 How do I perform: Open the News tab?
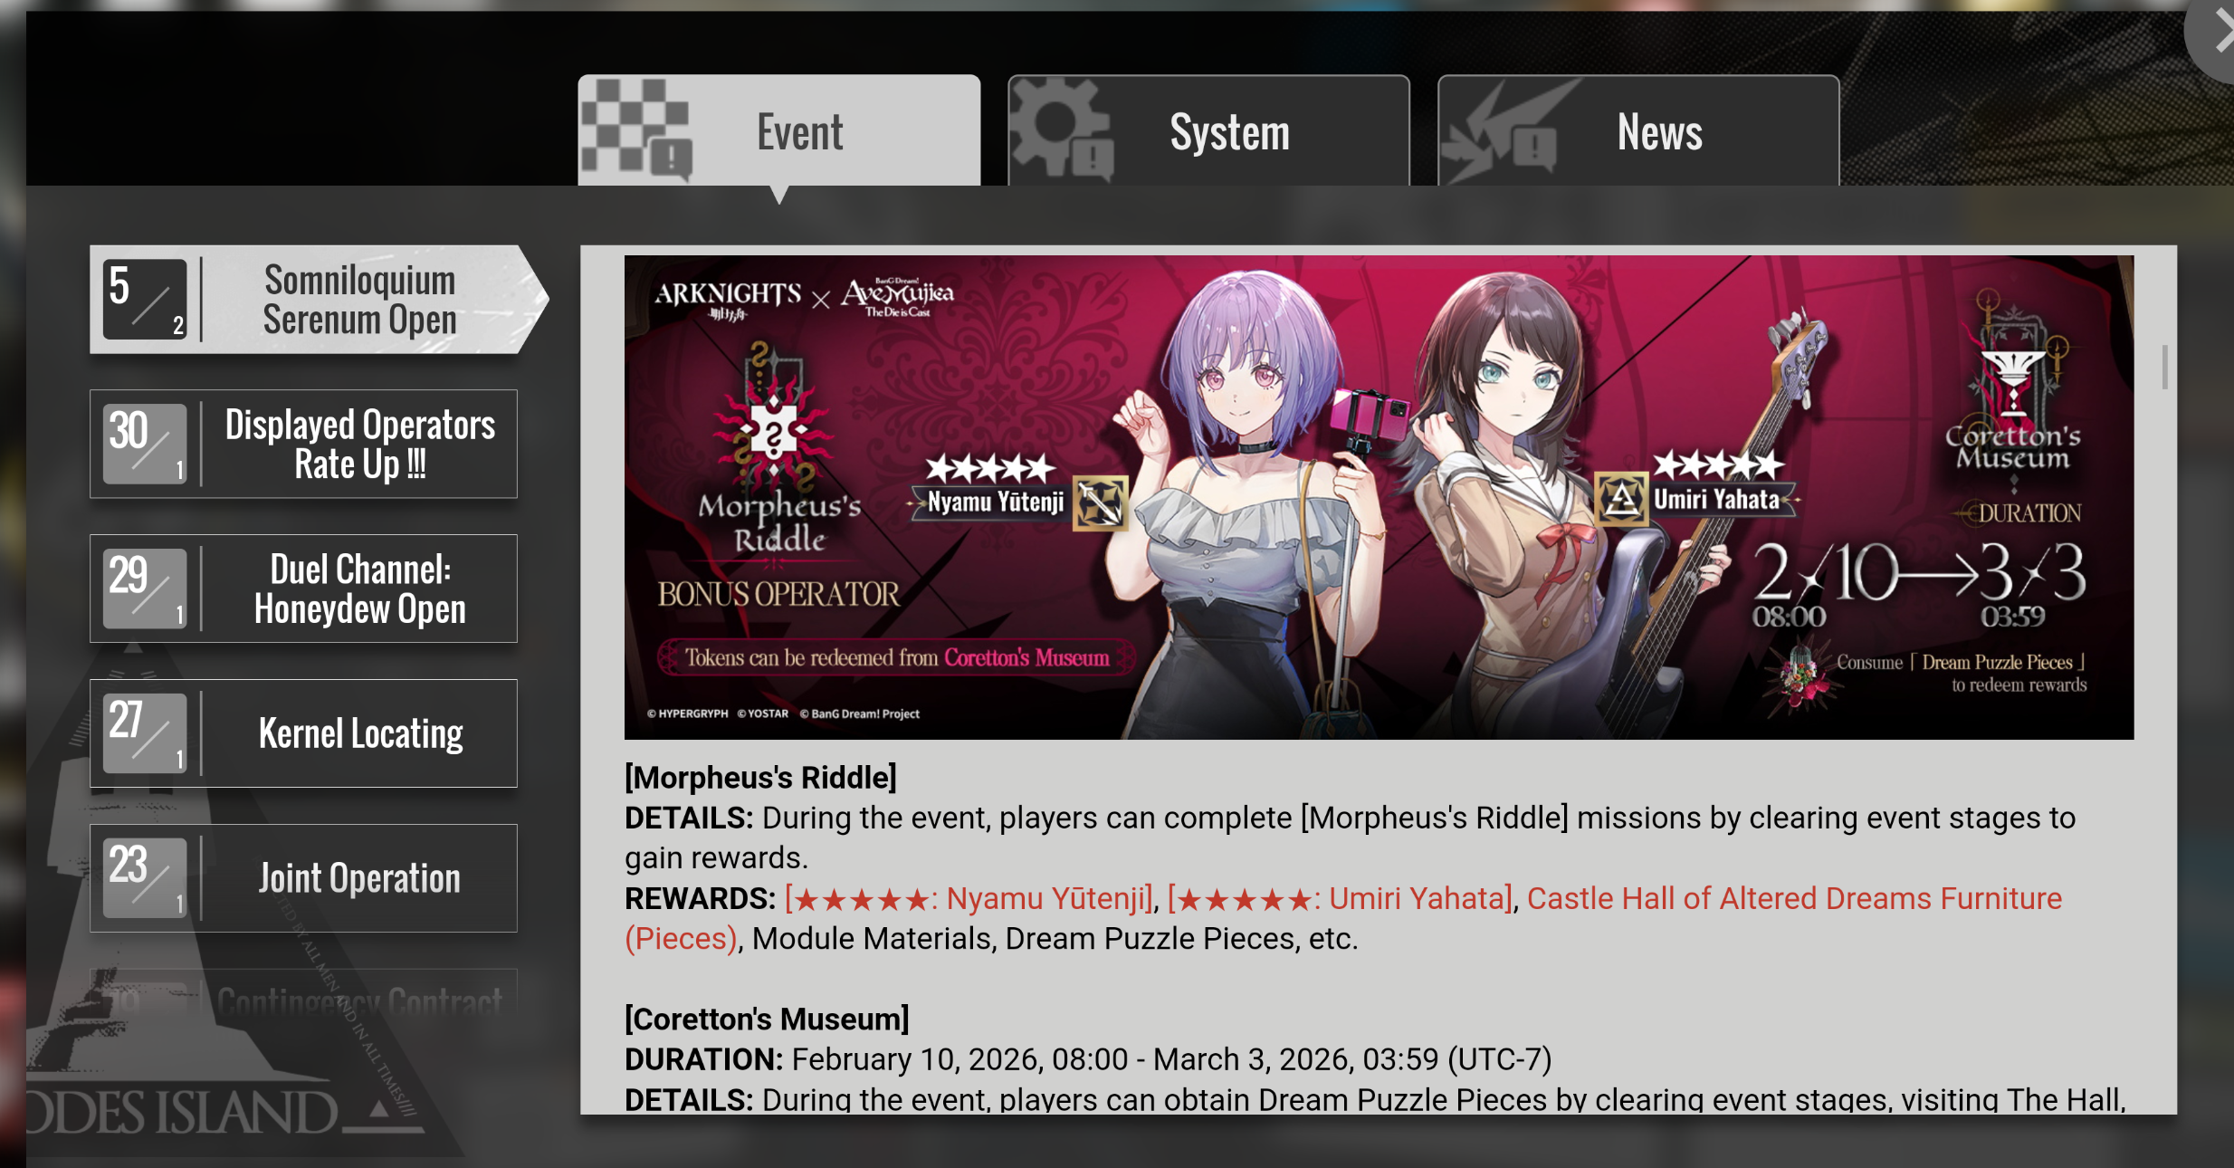pos(1638,131)
